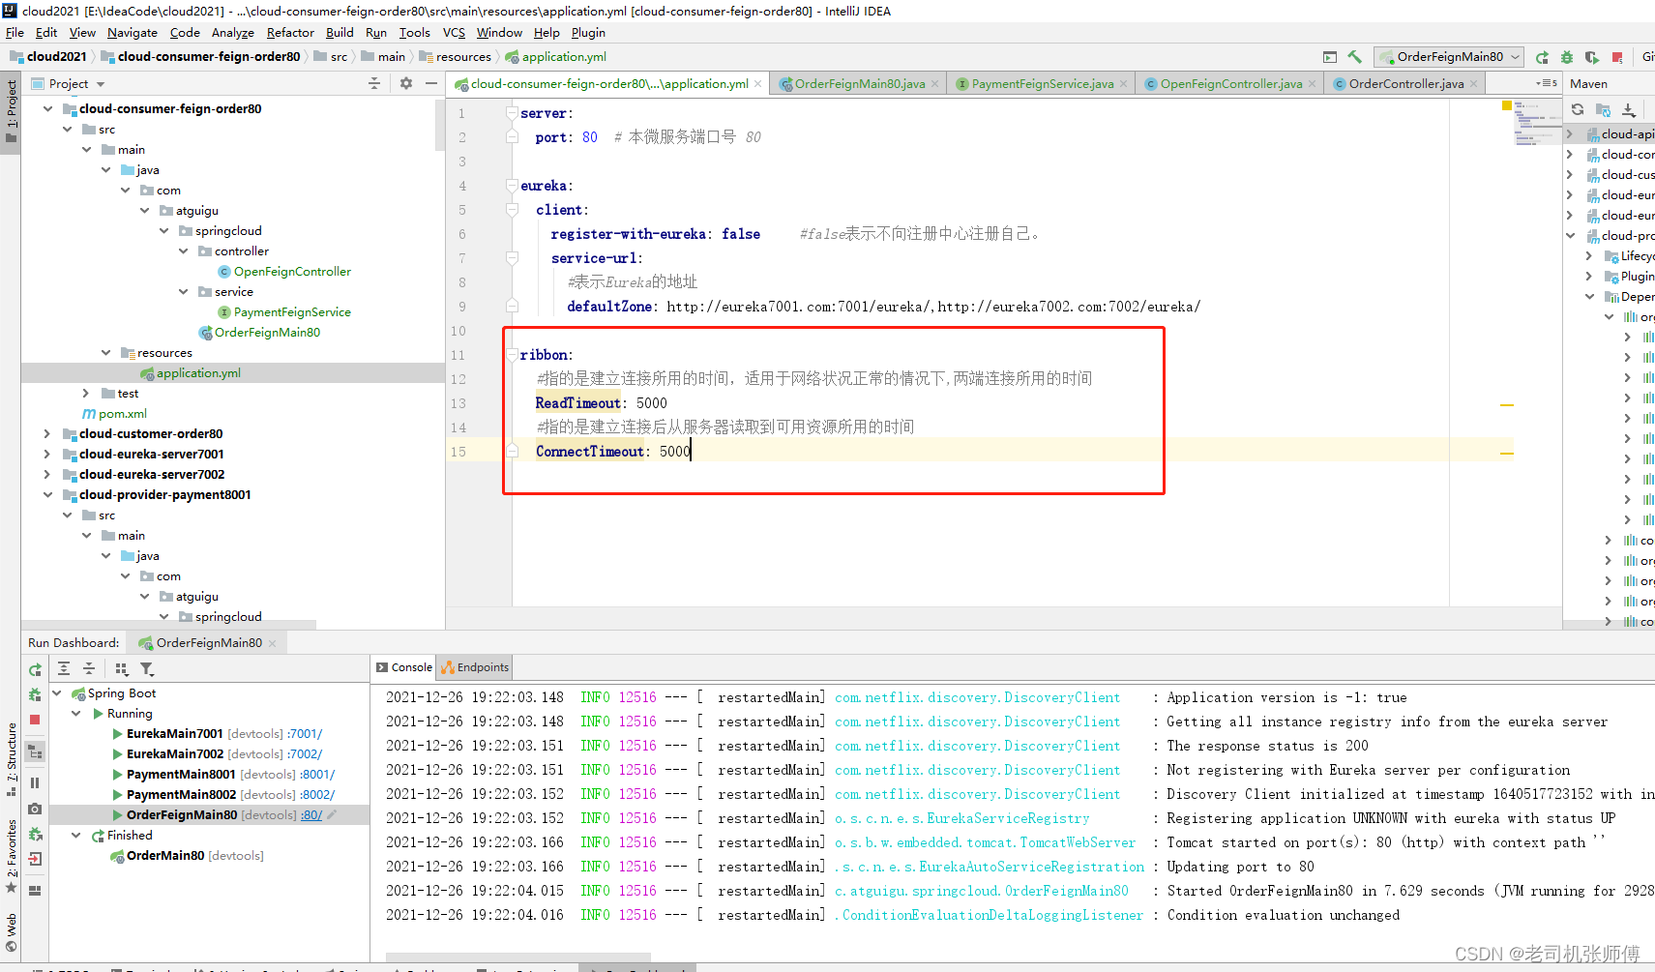Screen dimensions: 1655x972
Task: Open the Endpoints tab
Action: pos(475,667)
